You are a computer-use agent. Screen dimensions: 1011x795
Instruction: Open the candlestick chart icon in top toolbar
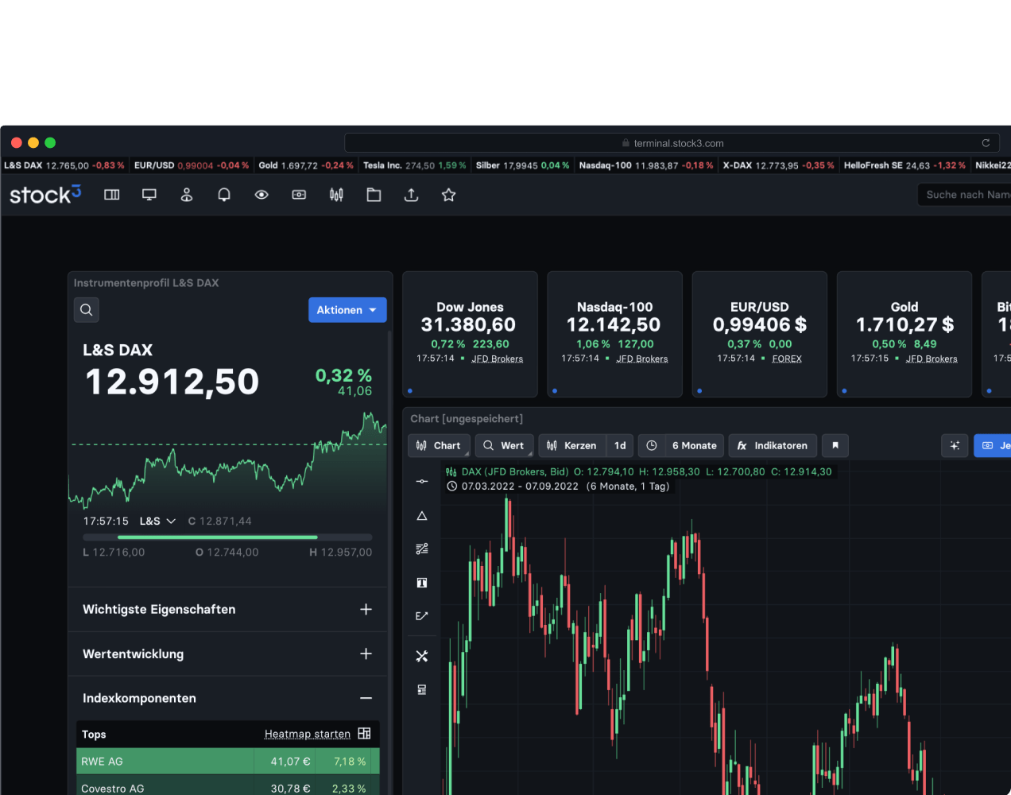click(336, 195)
